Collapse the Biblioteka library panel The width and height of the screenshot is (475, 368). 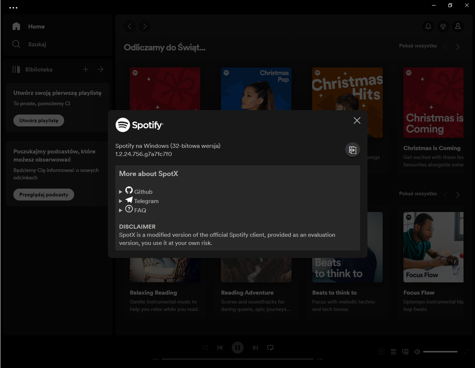coord(32,69)
